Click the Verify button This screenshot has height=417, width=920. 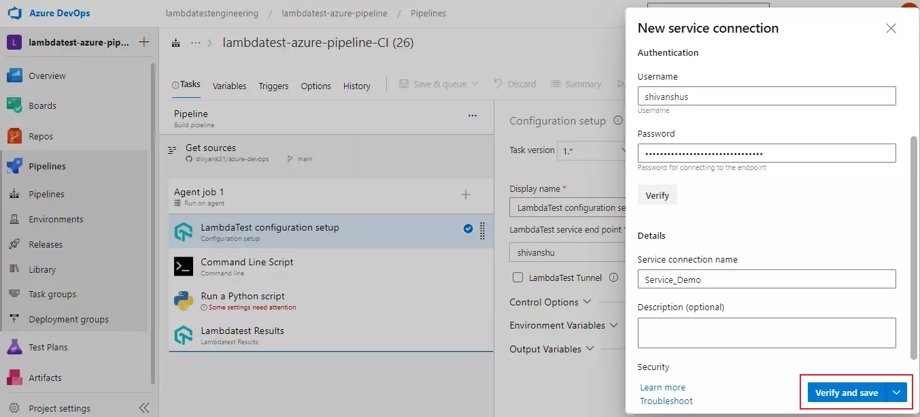[657, 195]
